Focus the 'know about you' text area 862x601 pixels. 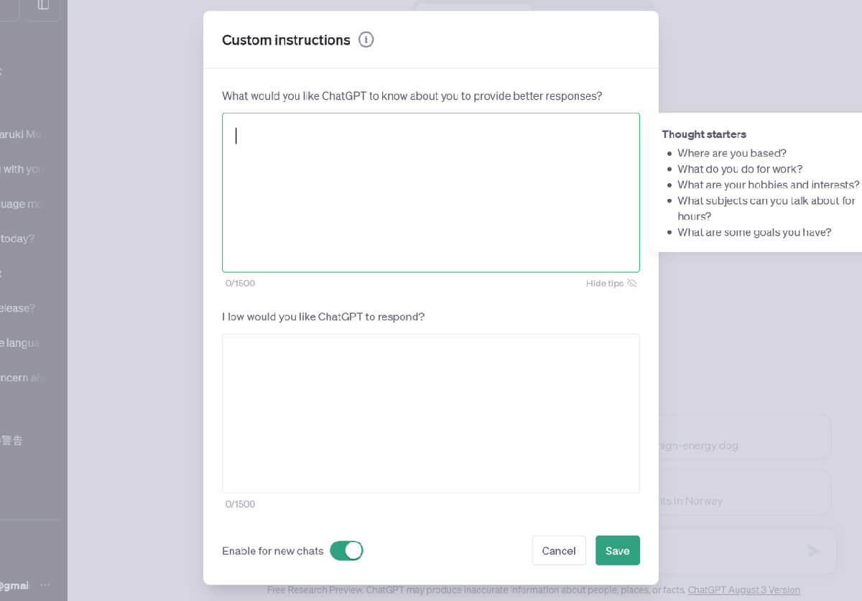click(431, 192)
